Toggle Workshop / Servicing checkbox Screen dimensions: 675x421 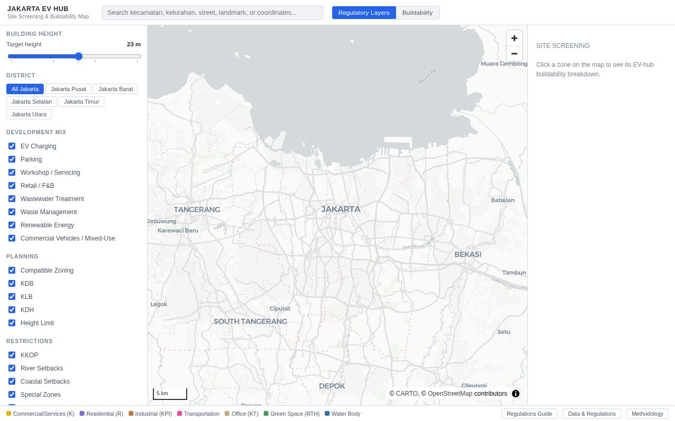[x=12, y=173]
